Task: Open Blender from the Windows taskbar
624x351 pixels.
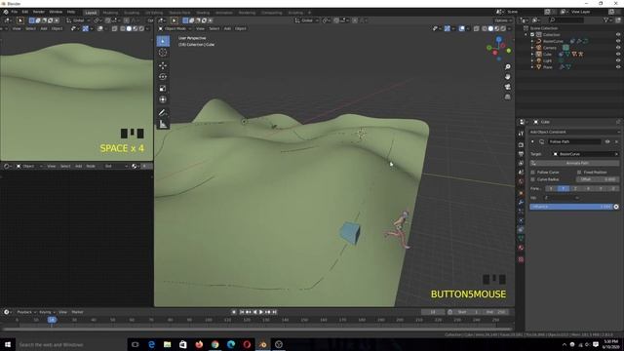Action: [x=262, y=344]
